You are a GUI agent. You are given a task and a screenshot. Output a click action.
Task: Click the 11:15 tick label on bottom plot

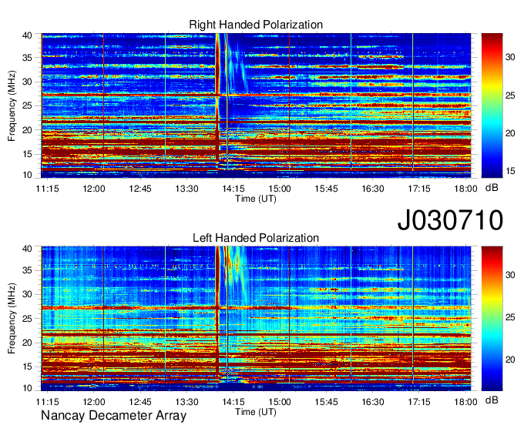(48, 402)
